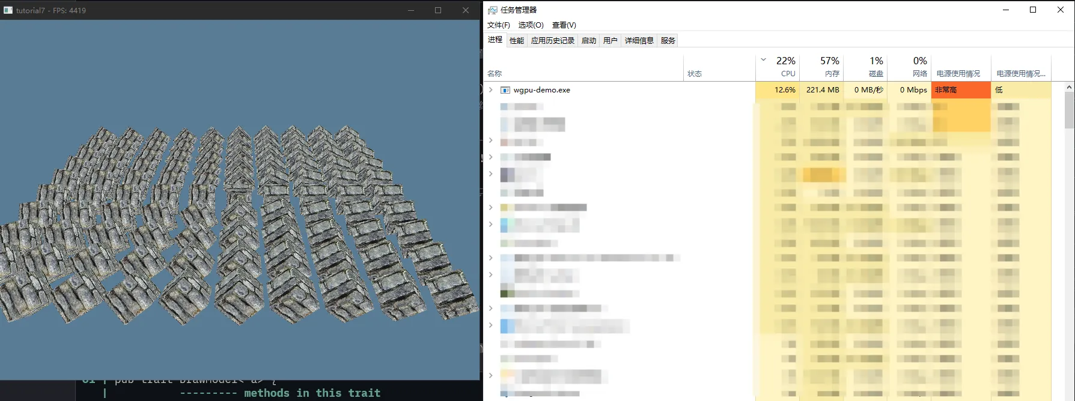
Task: Open the 查看(V) menu
Action: 564,25
